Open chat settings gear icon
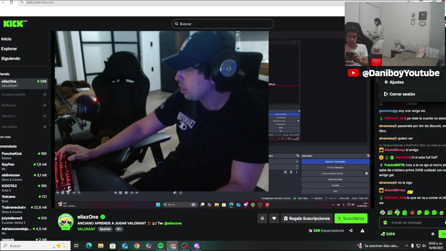 tap(433, 234)
